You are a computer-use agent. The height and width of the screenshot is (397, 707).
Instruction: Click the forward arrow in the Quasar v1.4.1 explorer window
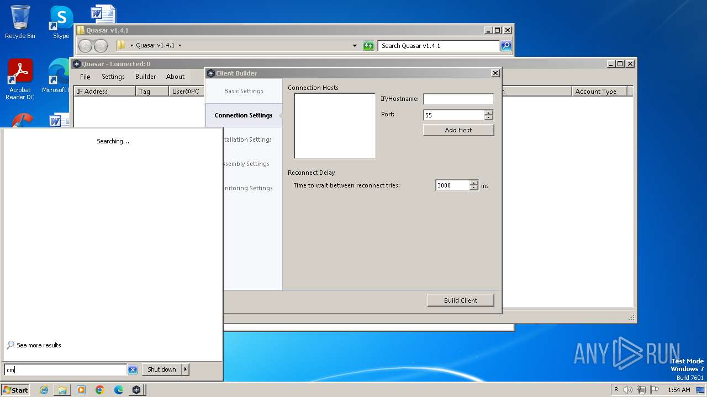click(x=101, y=46)
